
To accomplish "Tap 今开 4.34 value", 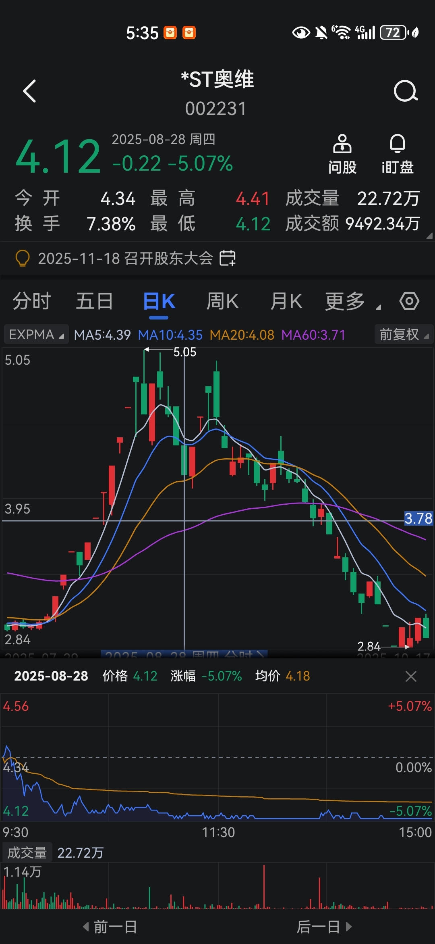I will tap(118, 198).
